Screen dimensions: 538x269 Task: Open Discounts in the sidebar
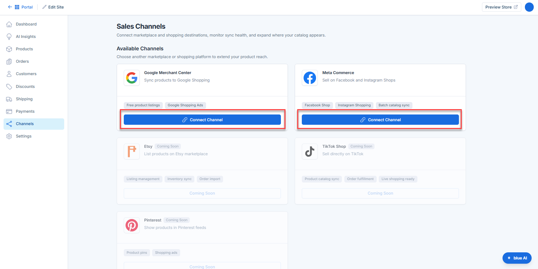[x=34, y=86]
